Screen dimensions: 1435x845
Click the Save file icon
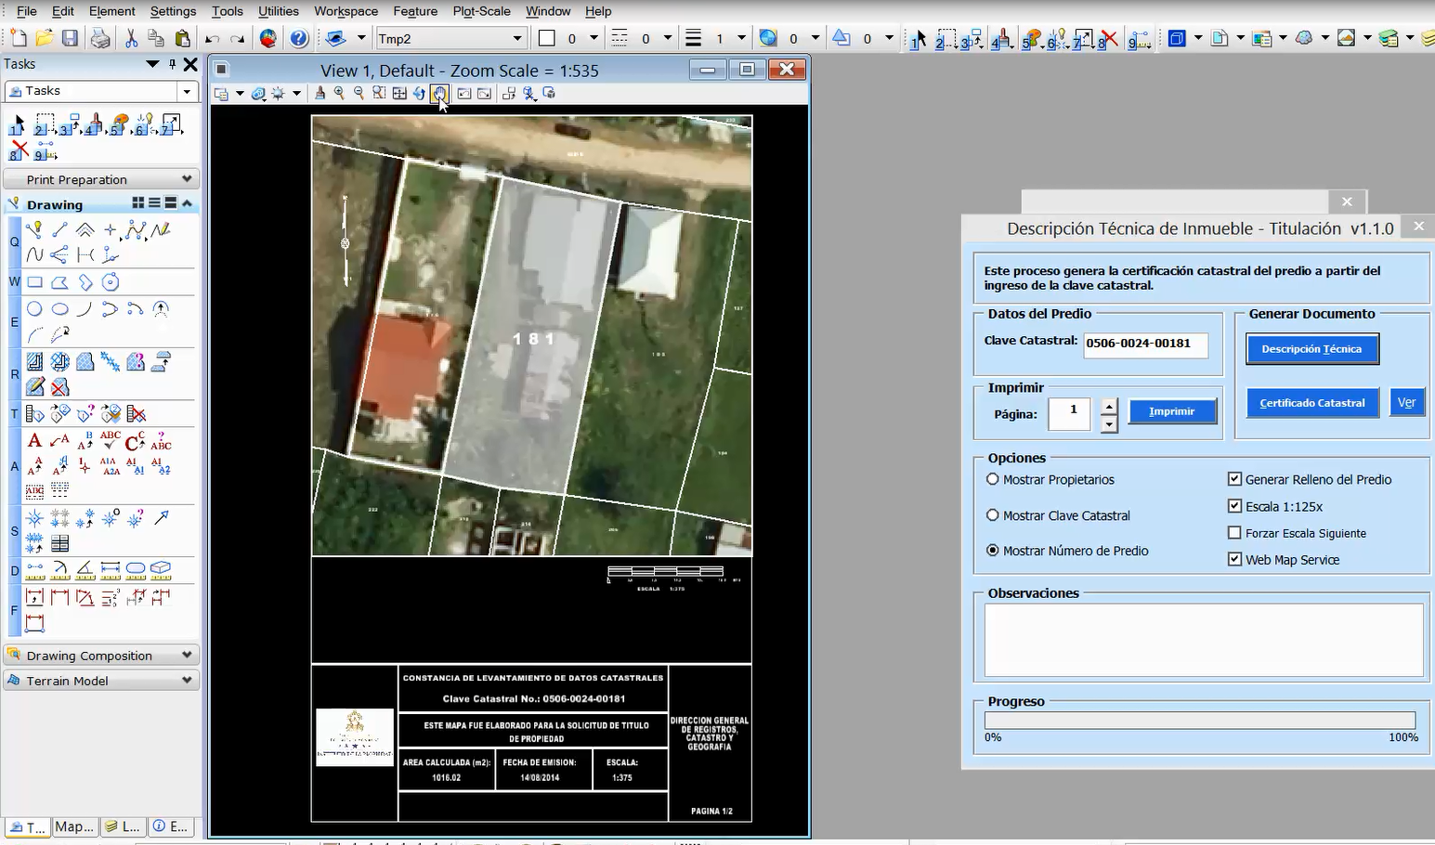(x=70, y=38)
